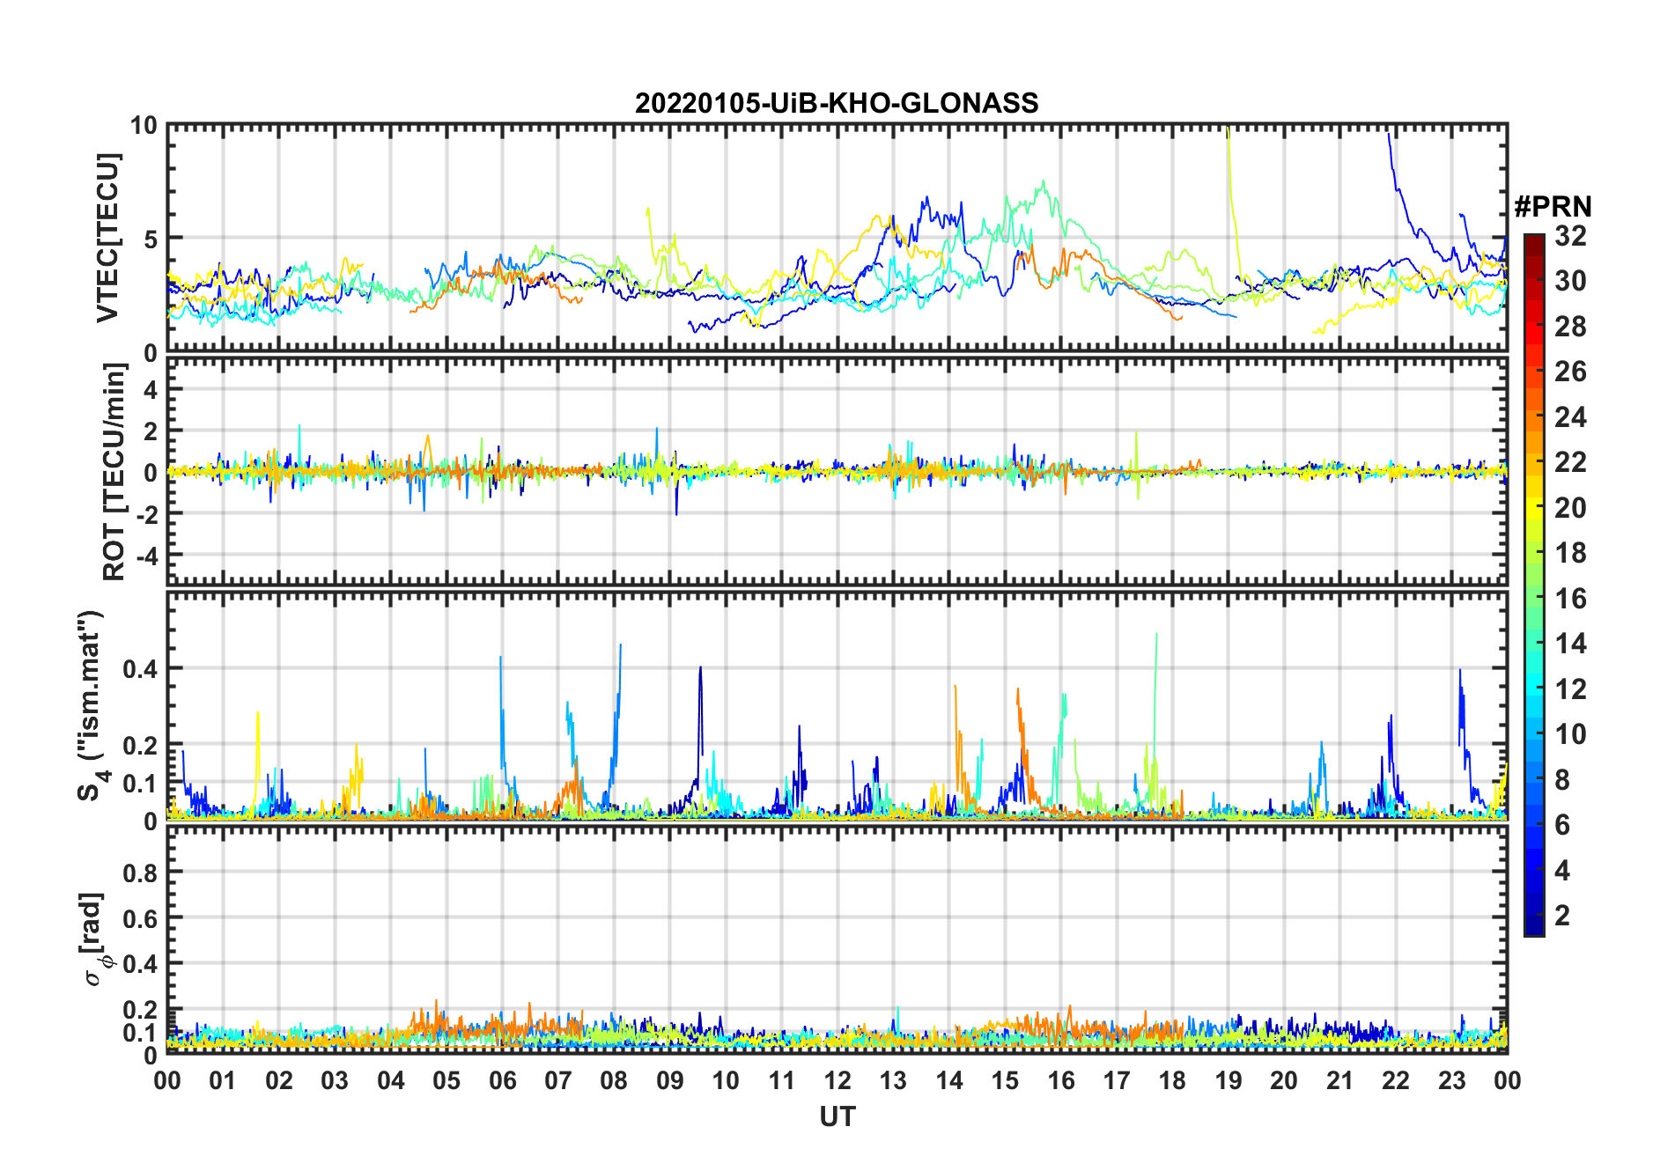Click the UT x-axis label
The height and width of the screenshot is (1171, 1675).
click(x=837, y=1117)
